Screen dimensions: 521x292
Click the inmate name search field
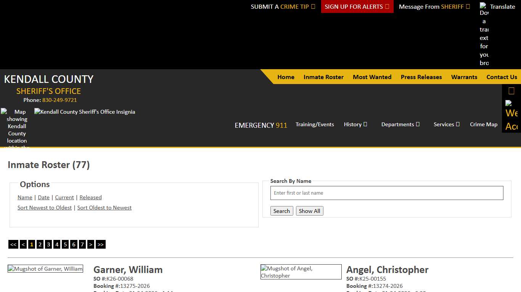pos(387,193)
